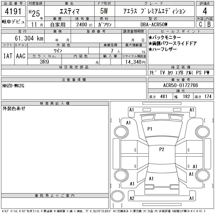Click the lot number 4191
This screenshot has height=215, width=215.
click(x=13, y=11)
